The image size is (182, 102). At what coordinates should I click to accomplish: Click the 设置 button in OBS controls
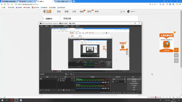coord(134,88)
